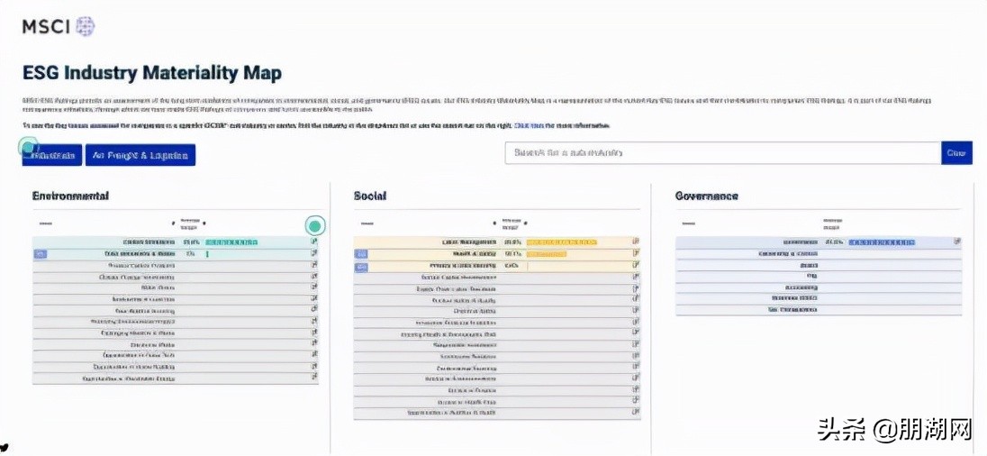Screen dimensions: 987x456
Task: Open info icon for Carbon Emissions row
Action: (314, 242)
